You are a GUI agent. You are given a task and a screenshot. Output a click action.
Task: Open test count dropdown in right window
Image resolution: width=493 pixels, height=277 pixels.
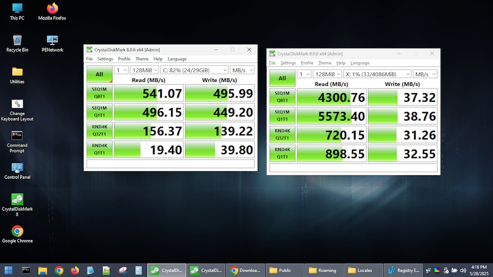(304, 74)
